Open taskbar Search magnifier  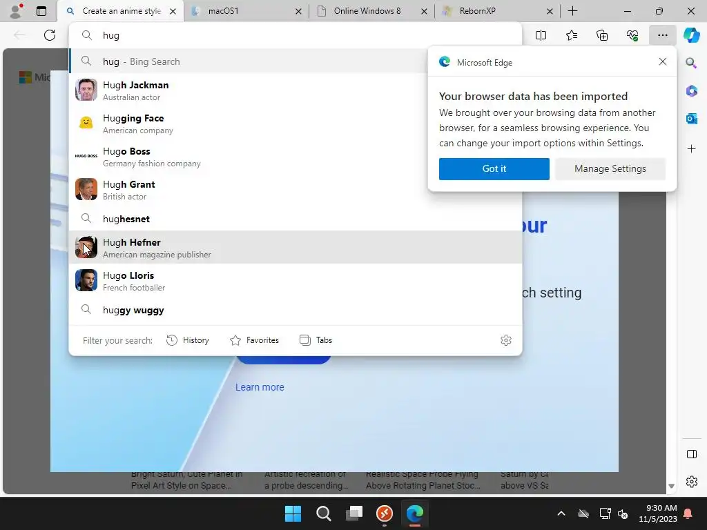point(323,513)
